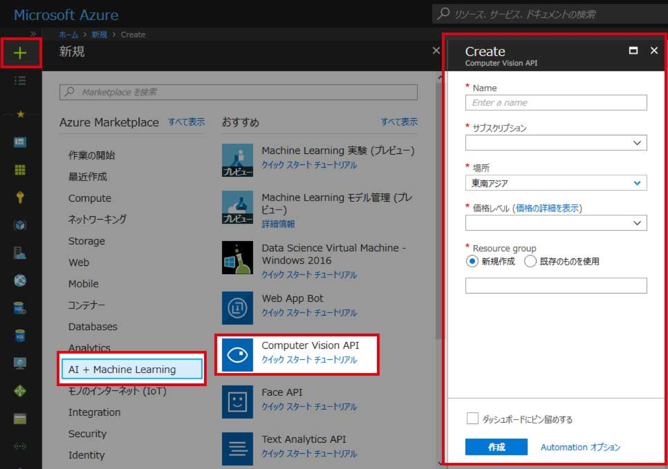This screenshot has height=469, width=668.
Task: Click the Machine Learning モデル管理 icon
Action: (237, 207)
